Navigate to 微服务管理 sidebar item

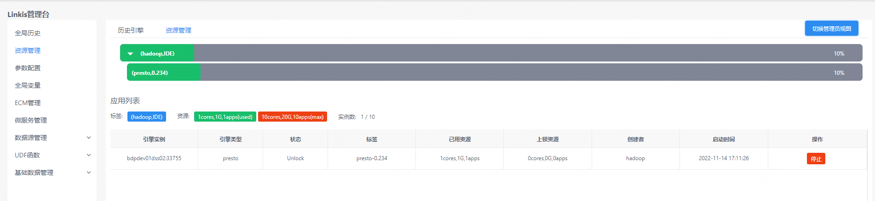click(x=31, y=120)
